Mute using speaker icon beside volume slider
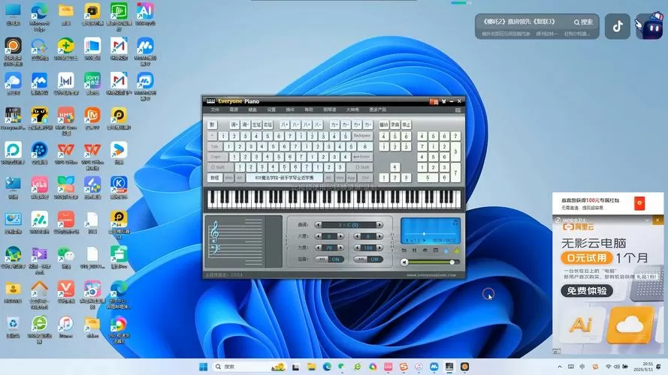Image resolution: width=668 pixels, height=375 pixels. click(405, 262)
